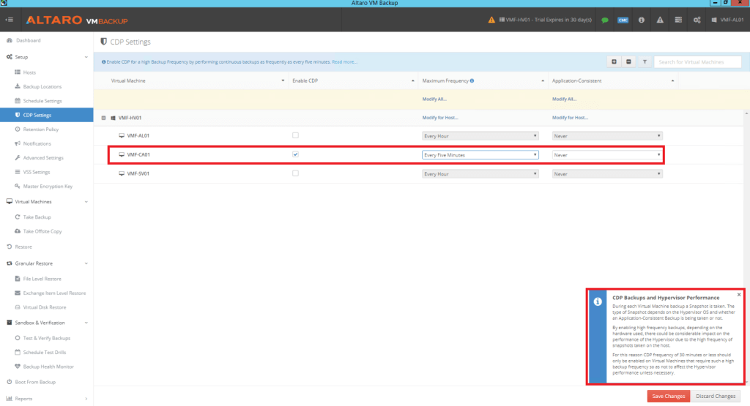Enable CDP checkbox for VMF-AL01
Viewport: 750px width, 406px height.
pyautogui.click(x=295, y=135)
